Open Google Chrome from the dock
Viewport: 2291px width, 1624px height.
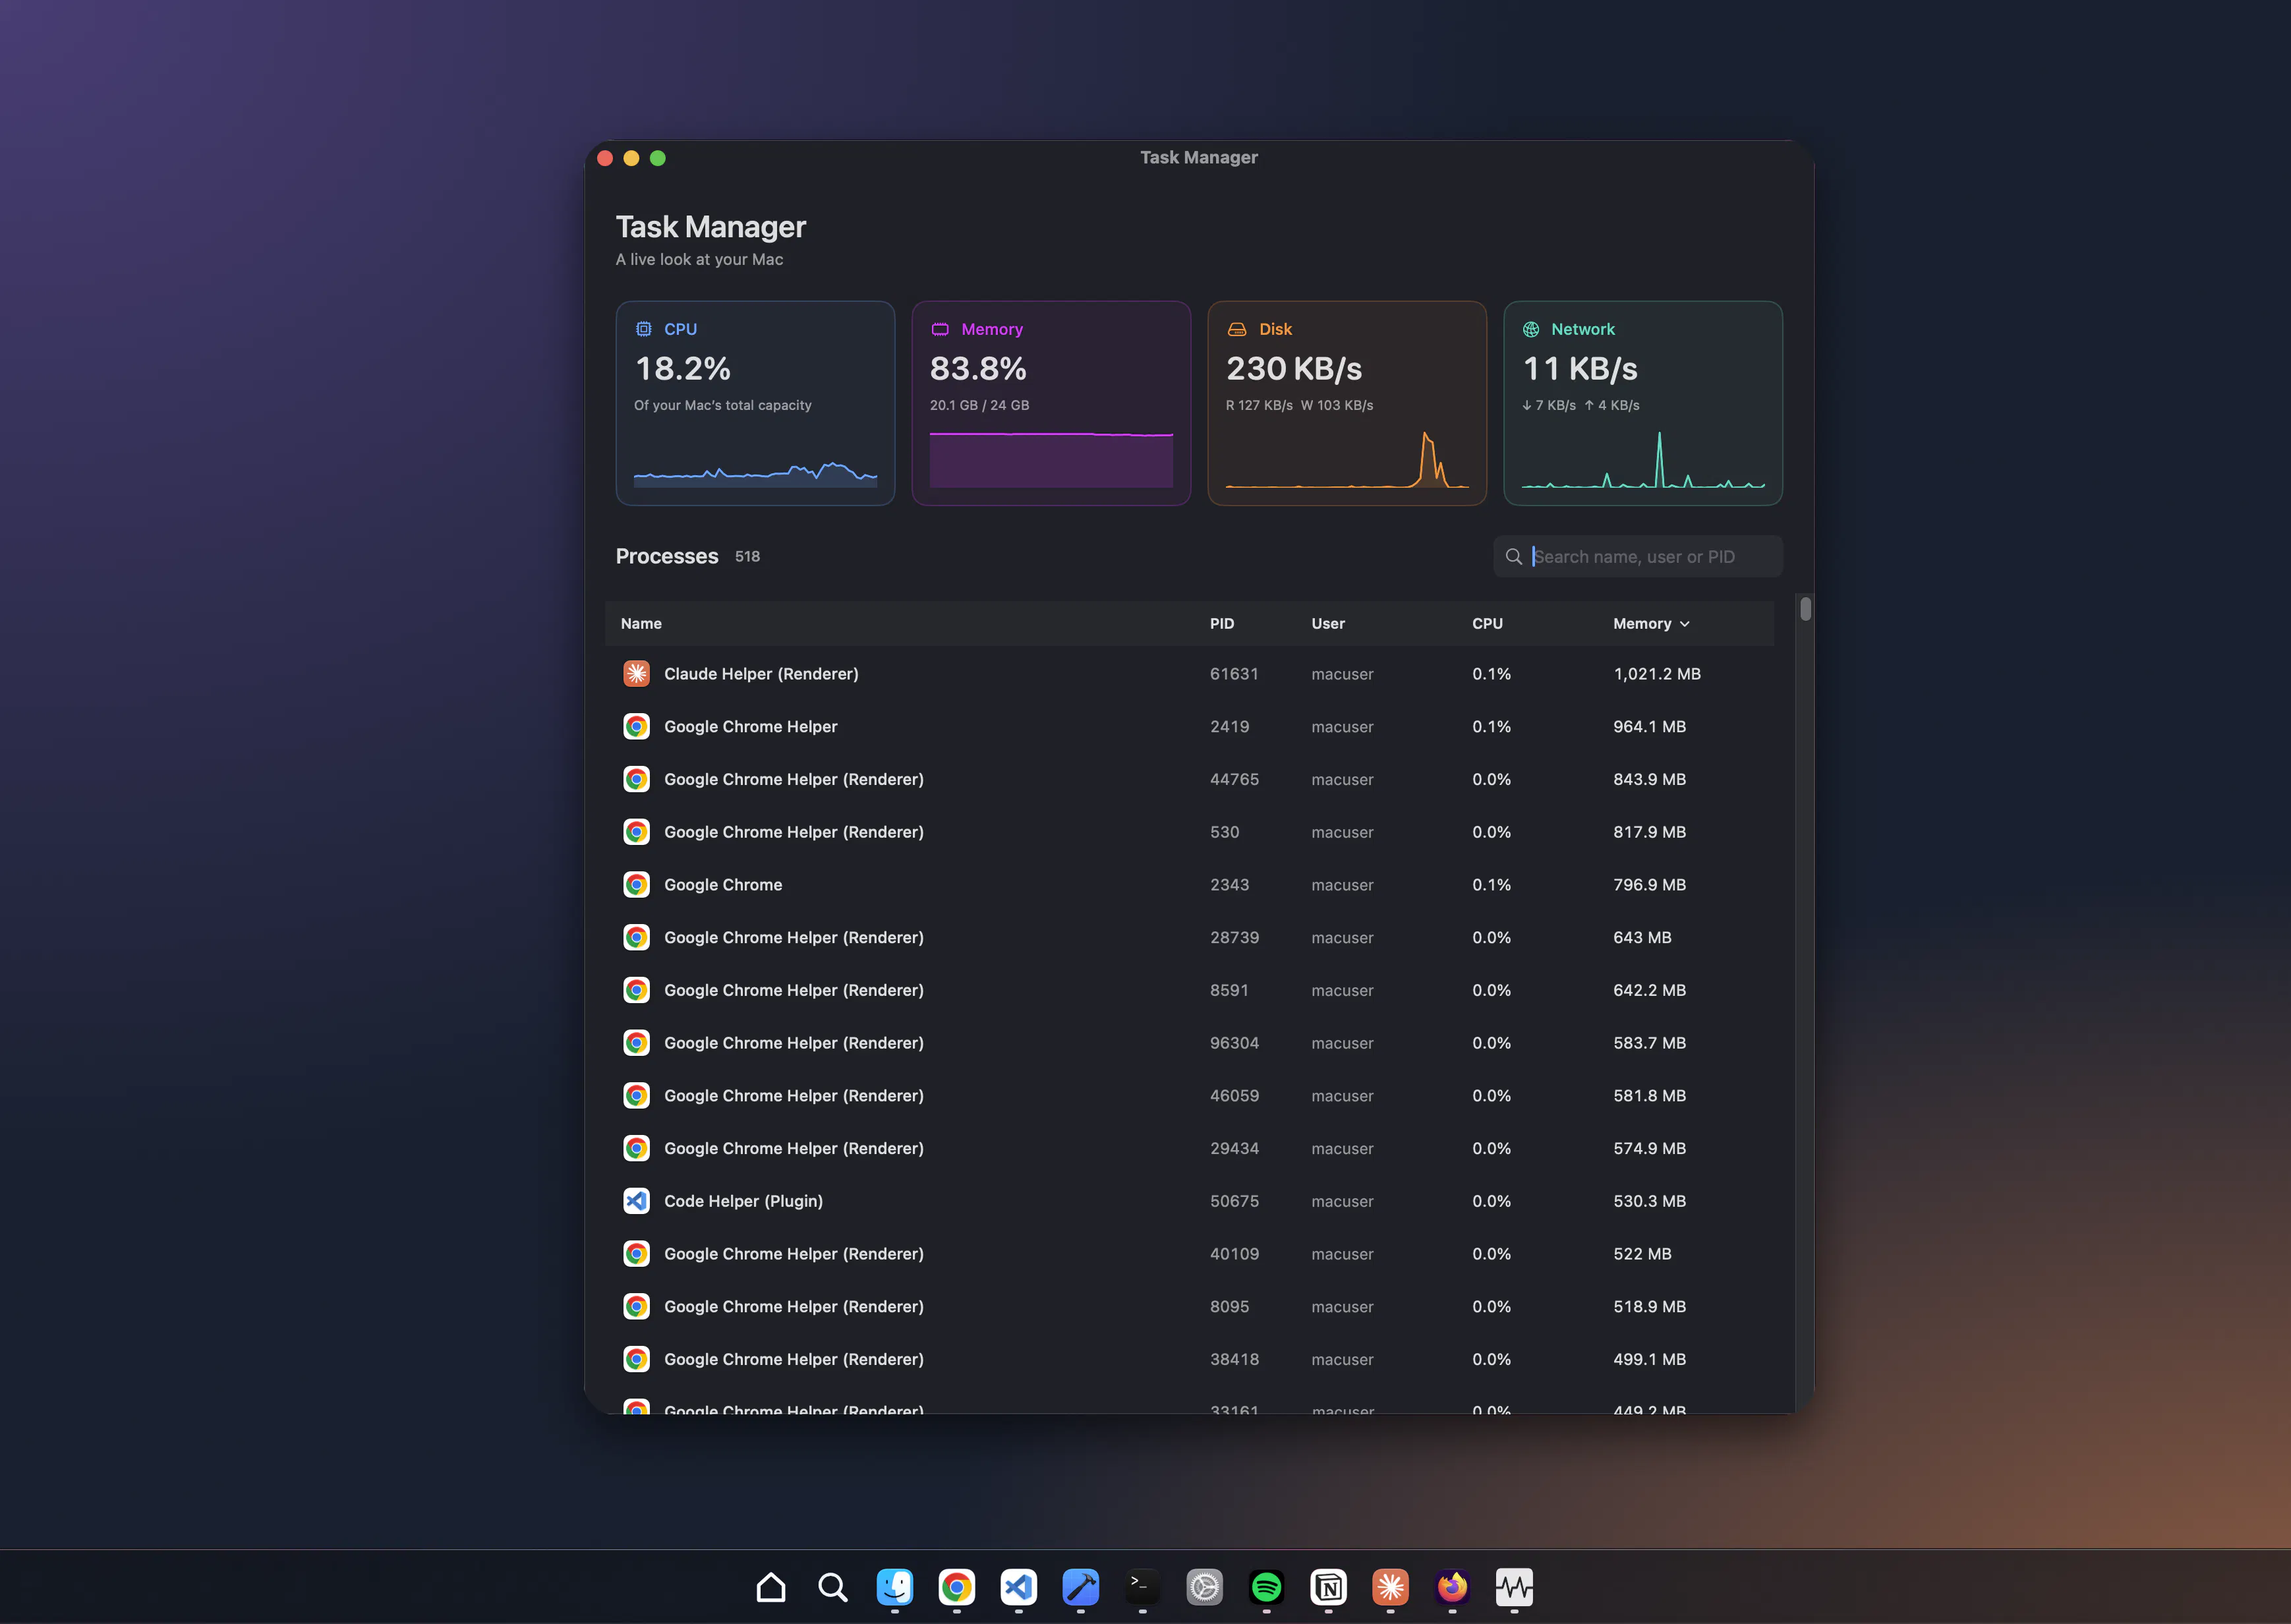click(957, 1587)
